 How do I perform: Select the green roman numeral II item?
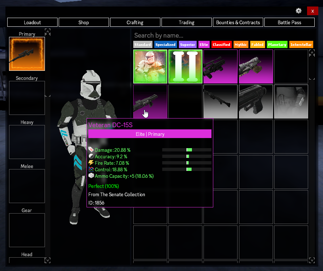click(185, 66)
